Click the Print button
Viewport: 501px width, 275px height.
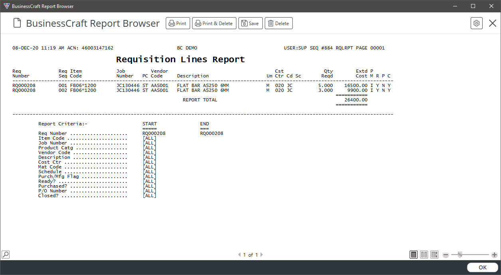tap(178, 24)
